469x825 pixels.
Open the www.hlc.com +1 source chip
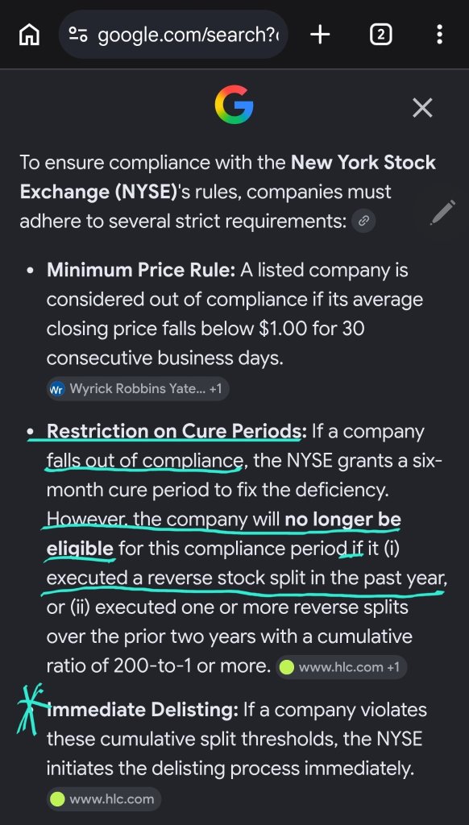click(x=341, y=667)
